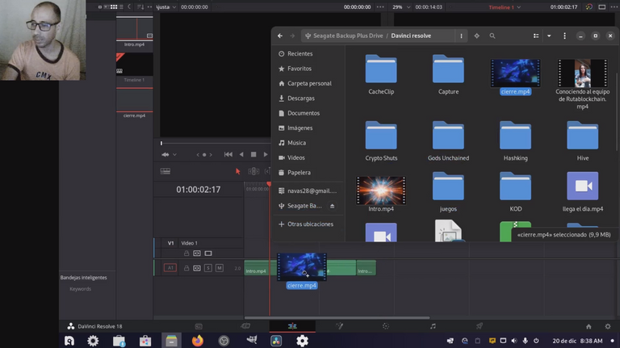620x348 pixels.
Task: Open file manager path options menu
Action: [x=461, y=36]
